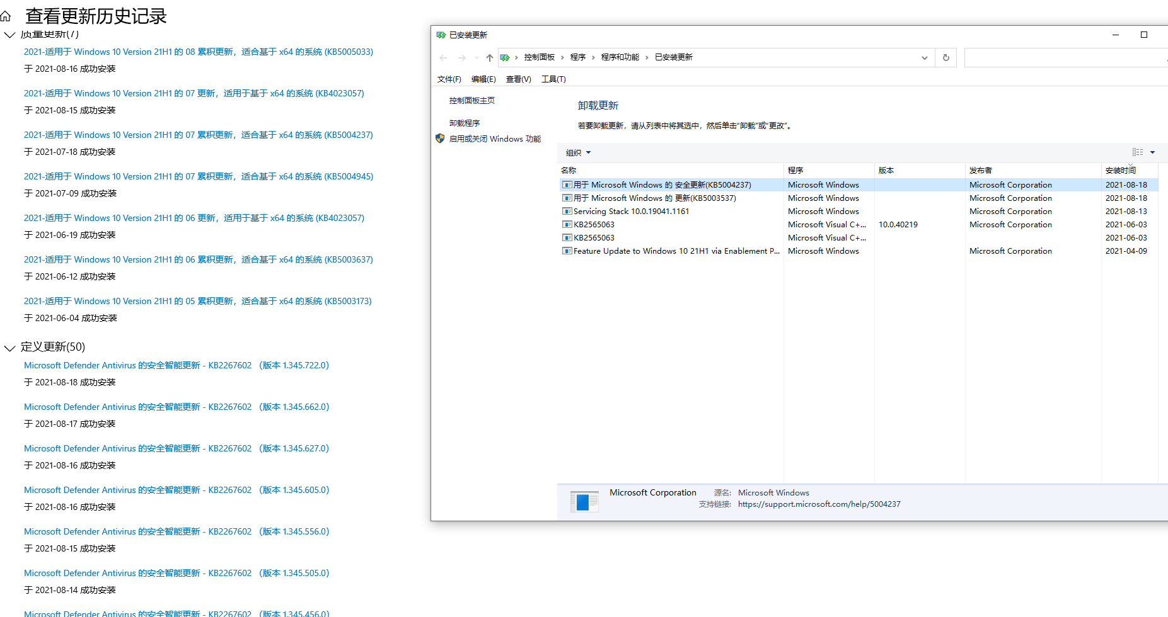Minimize the Installed Updates window

click(1116, 35)
